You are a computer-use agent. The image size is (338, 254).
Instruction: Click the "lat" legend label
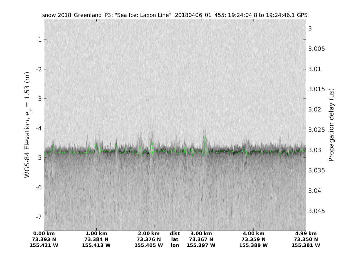point(175,239)
